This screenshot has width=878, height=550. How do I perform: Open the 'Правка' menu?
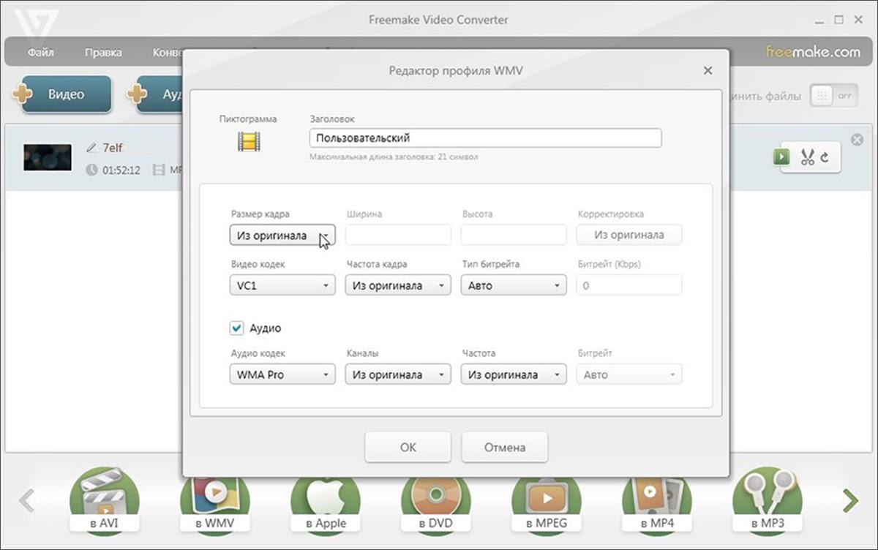pos(103,52)
